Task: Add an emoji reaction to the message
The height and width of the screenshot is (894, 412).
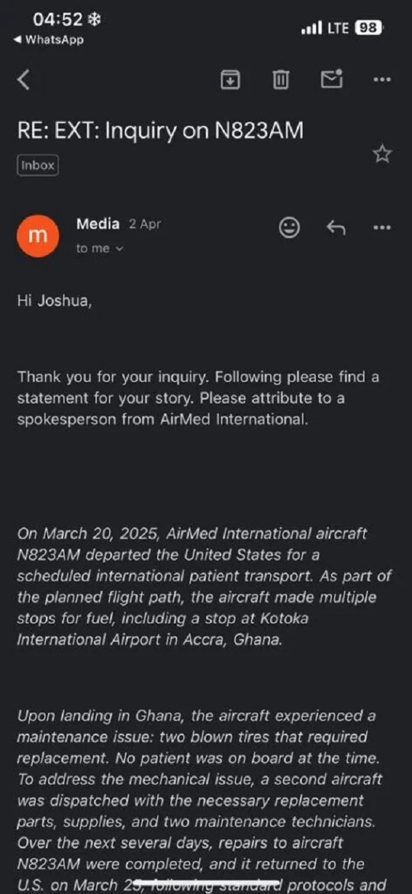Action: 290,227
